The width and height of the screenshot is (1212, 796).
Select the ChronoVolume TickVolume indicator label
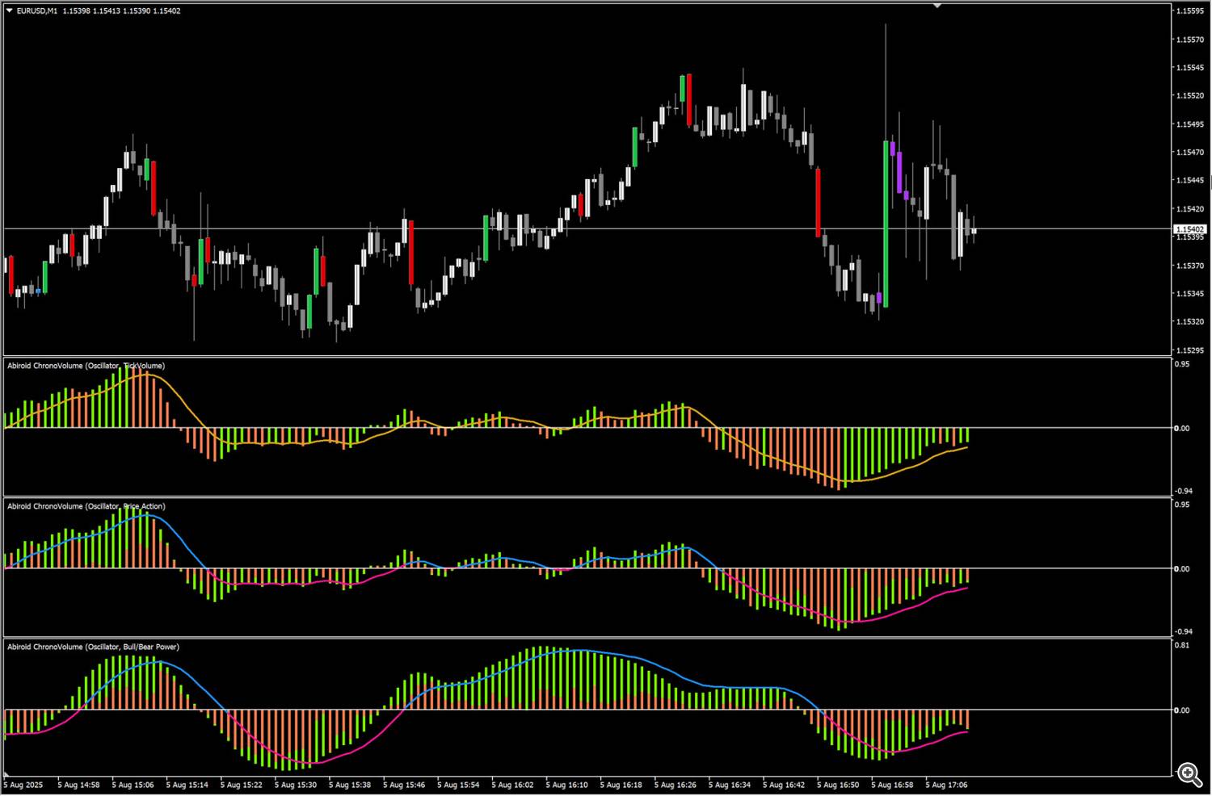86,366
